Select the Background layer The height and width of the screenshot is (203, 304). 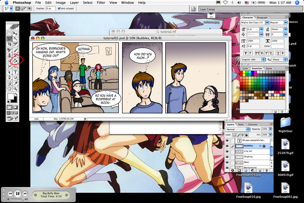[x=252, y=167]
